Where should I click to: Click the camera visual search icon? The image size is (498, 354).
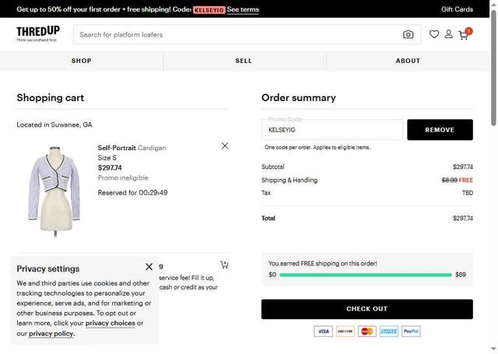click(409, 34)
